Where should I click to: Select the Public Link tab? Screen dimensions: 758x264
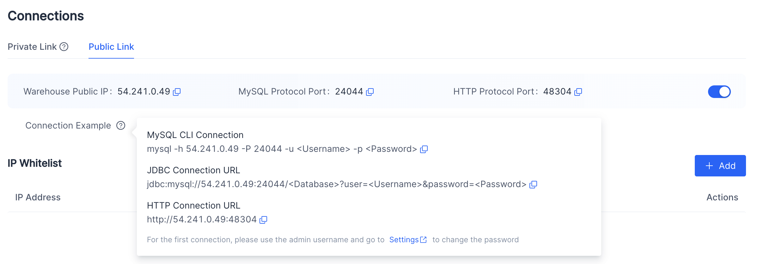tap(111, 47)
